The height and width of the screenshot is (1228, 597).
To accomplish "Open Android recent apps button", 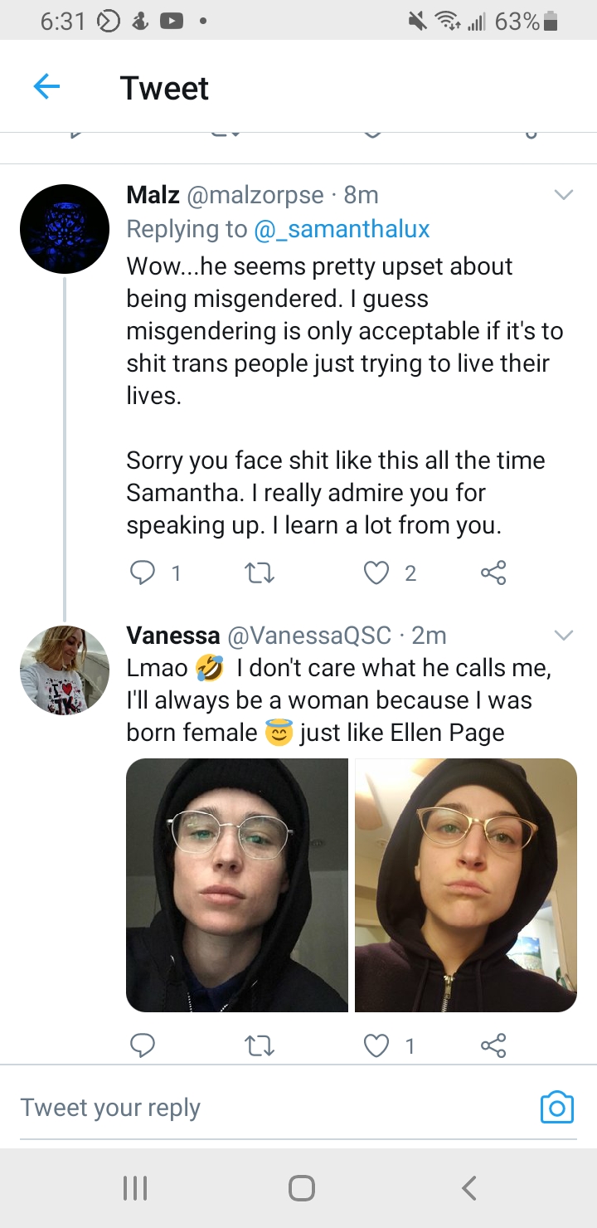I will click(135, 1188).
